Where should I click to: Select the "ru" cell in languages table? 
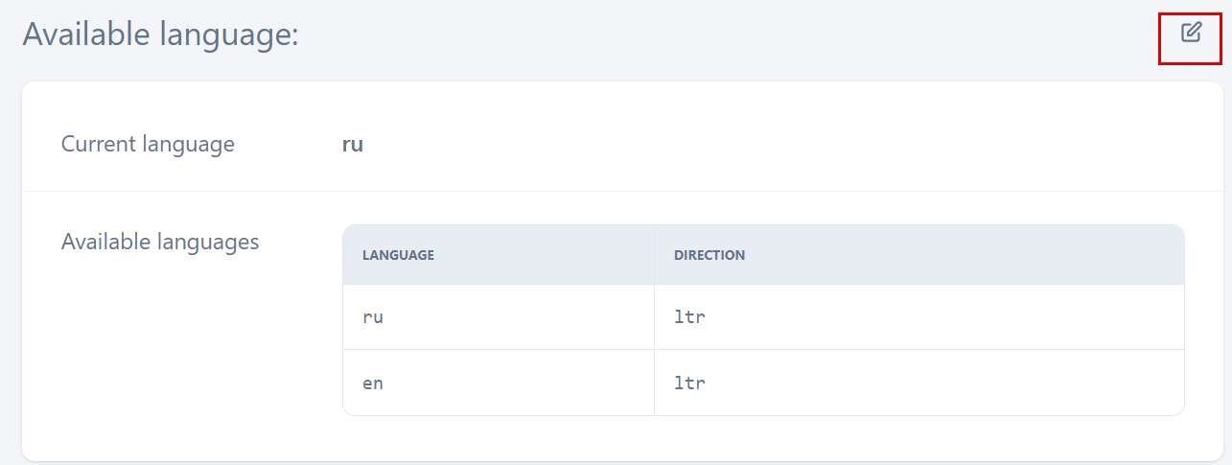coord(373,317)
